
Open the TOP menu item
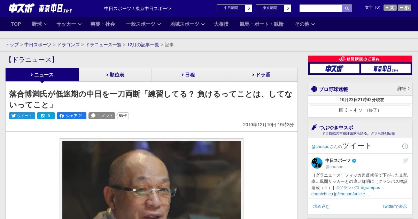(16, 24)
